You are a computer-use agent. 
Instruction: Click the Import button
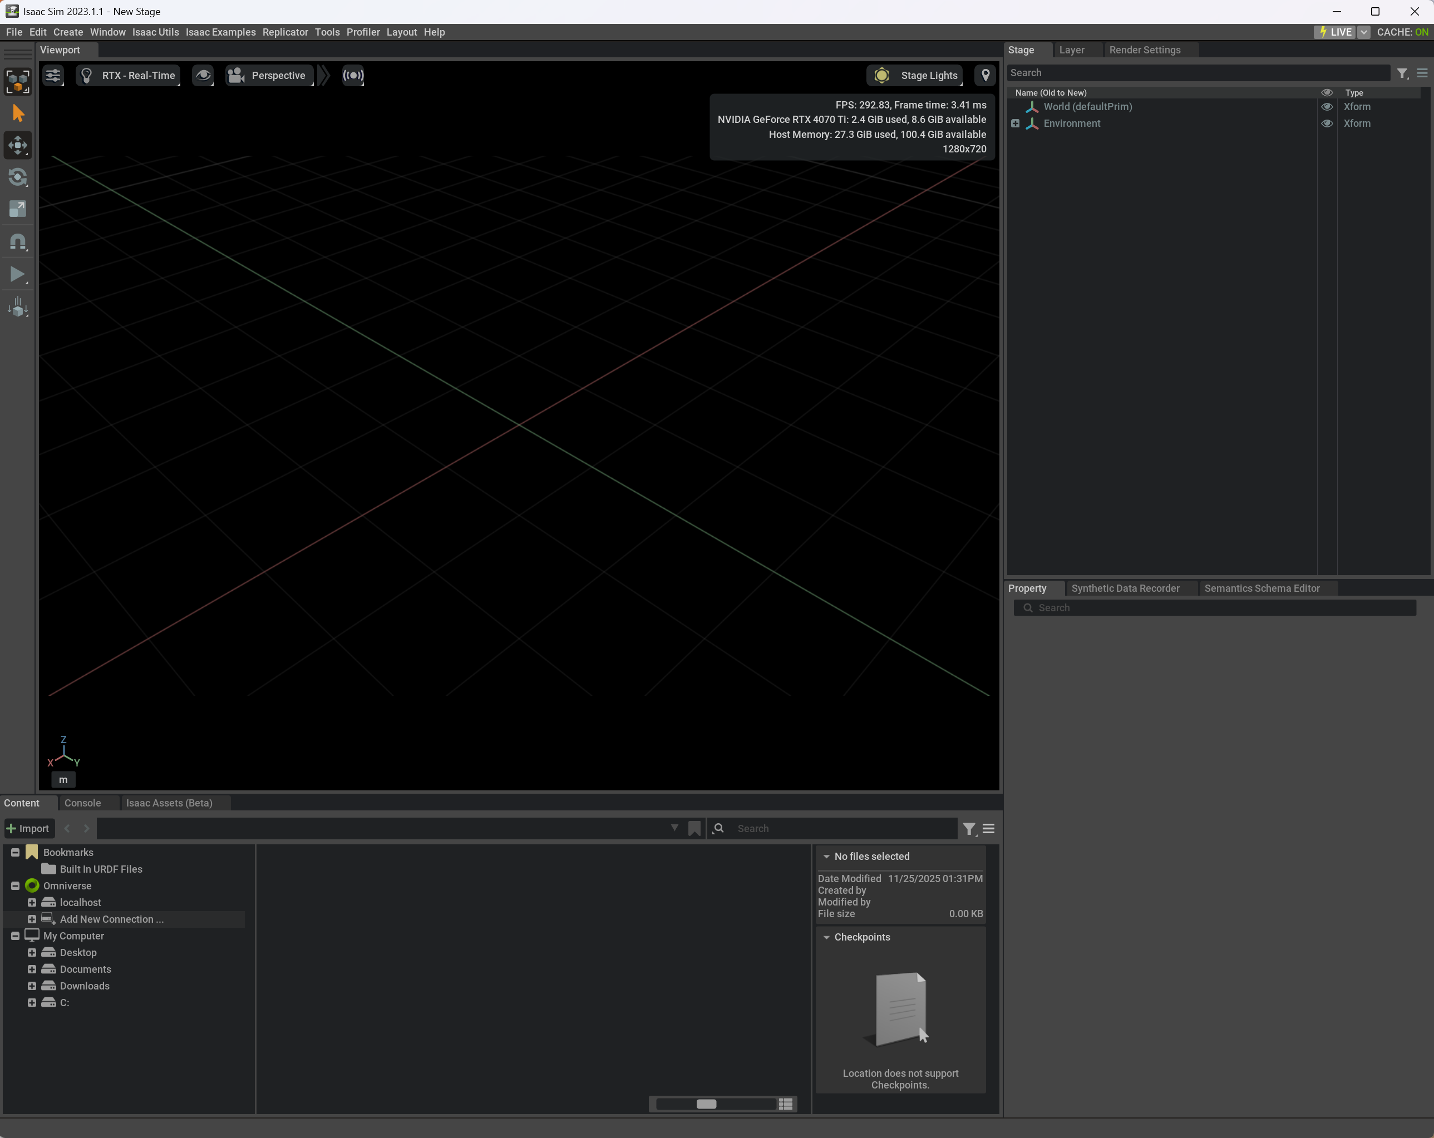tap(28, 828)
